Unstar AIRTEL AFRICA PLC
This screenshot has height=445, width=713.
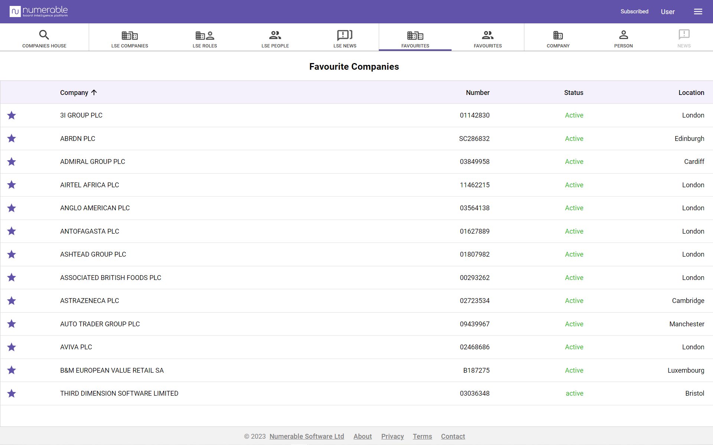tap(12, 185)
